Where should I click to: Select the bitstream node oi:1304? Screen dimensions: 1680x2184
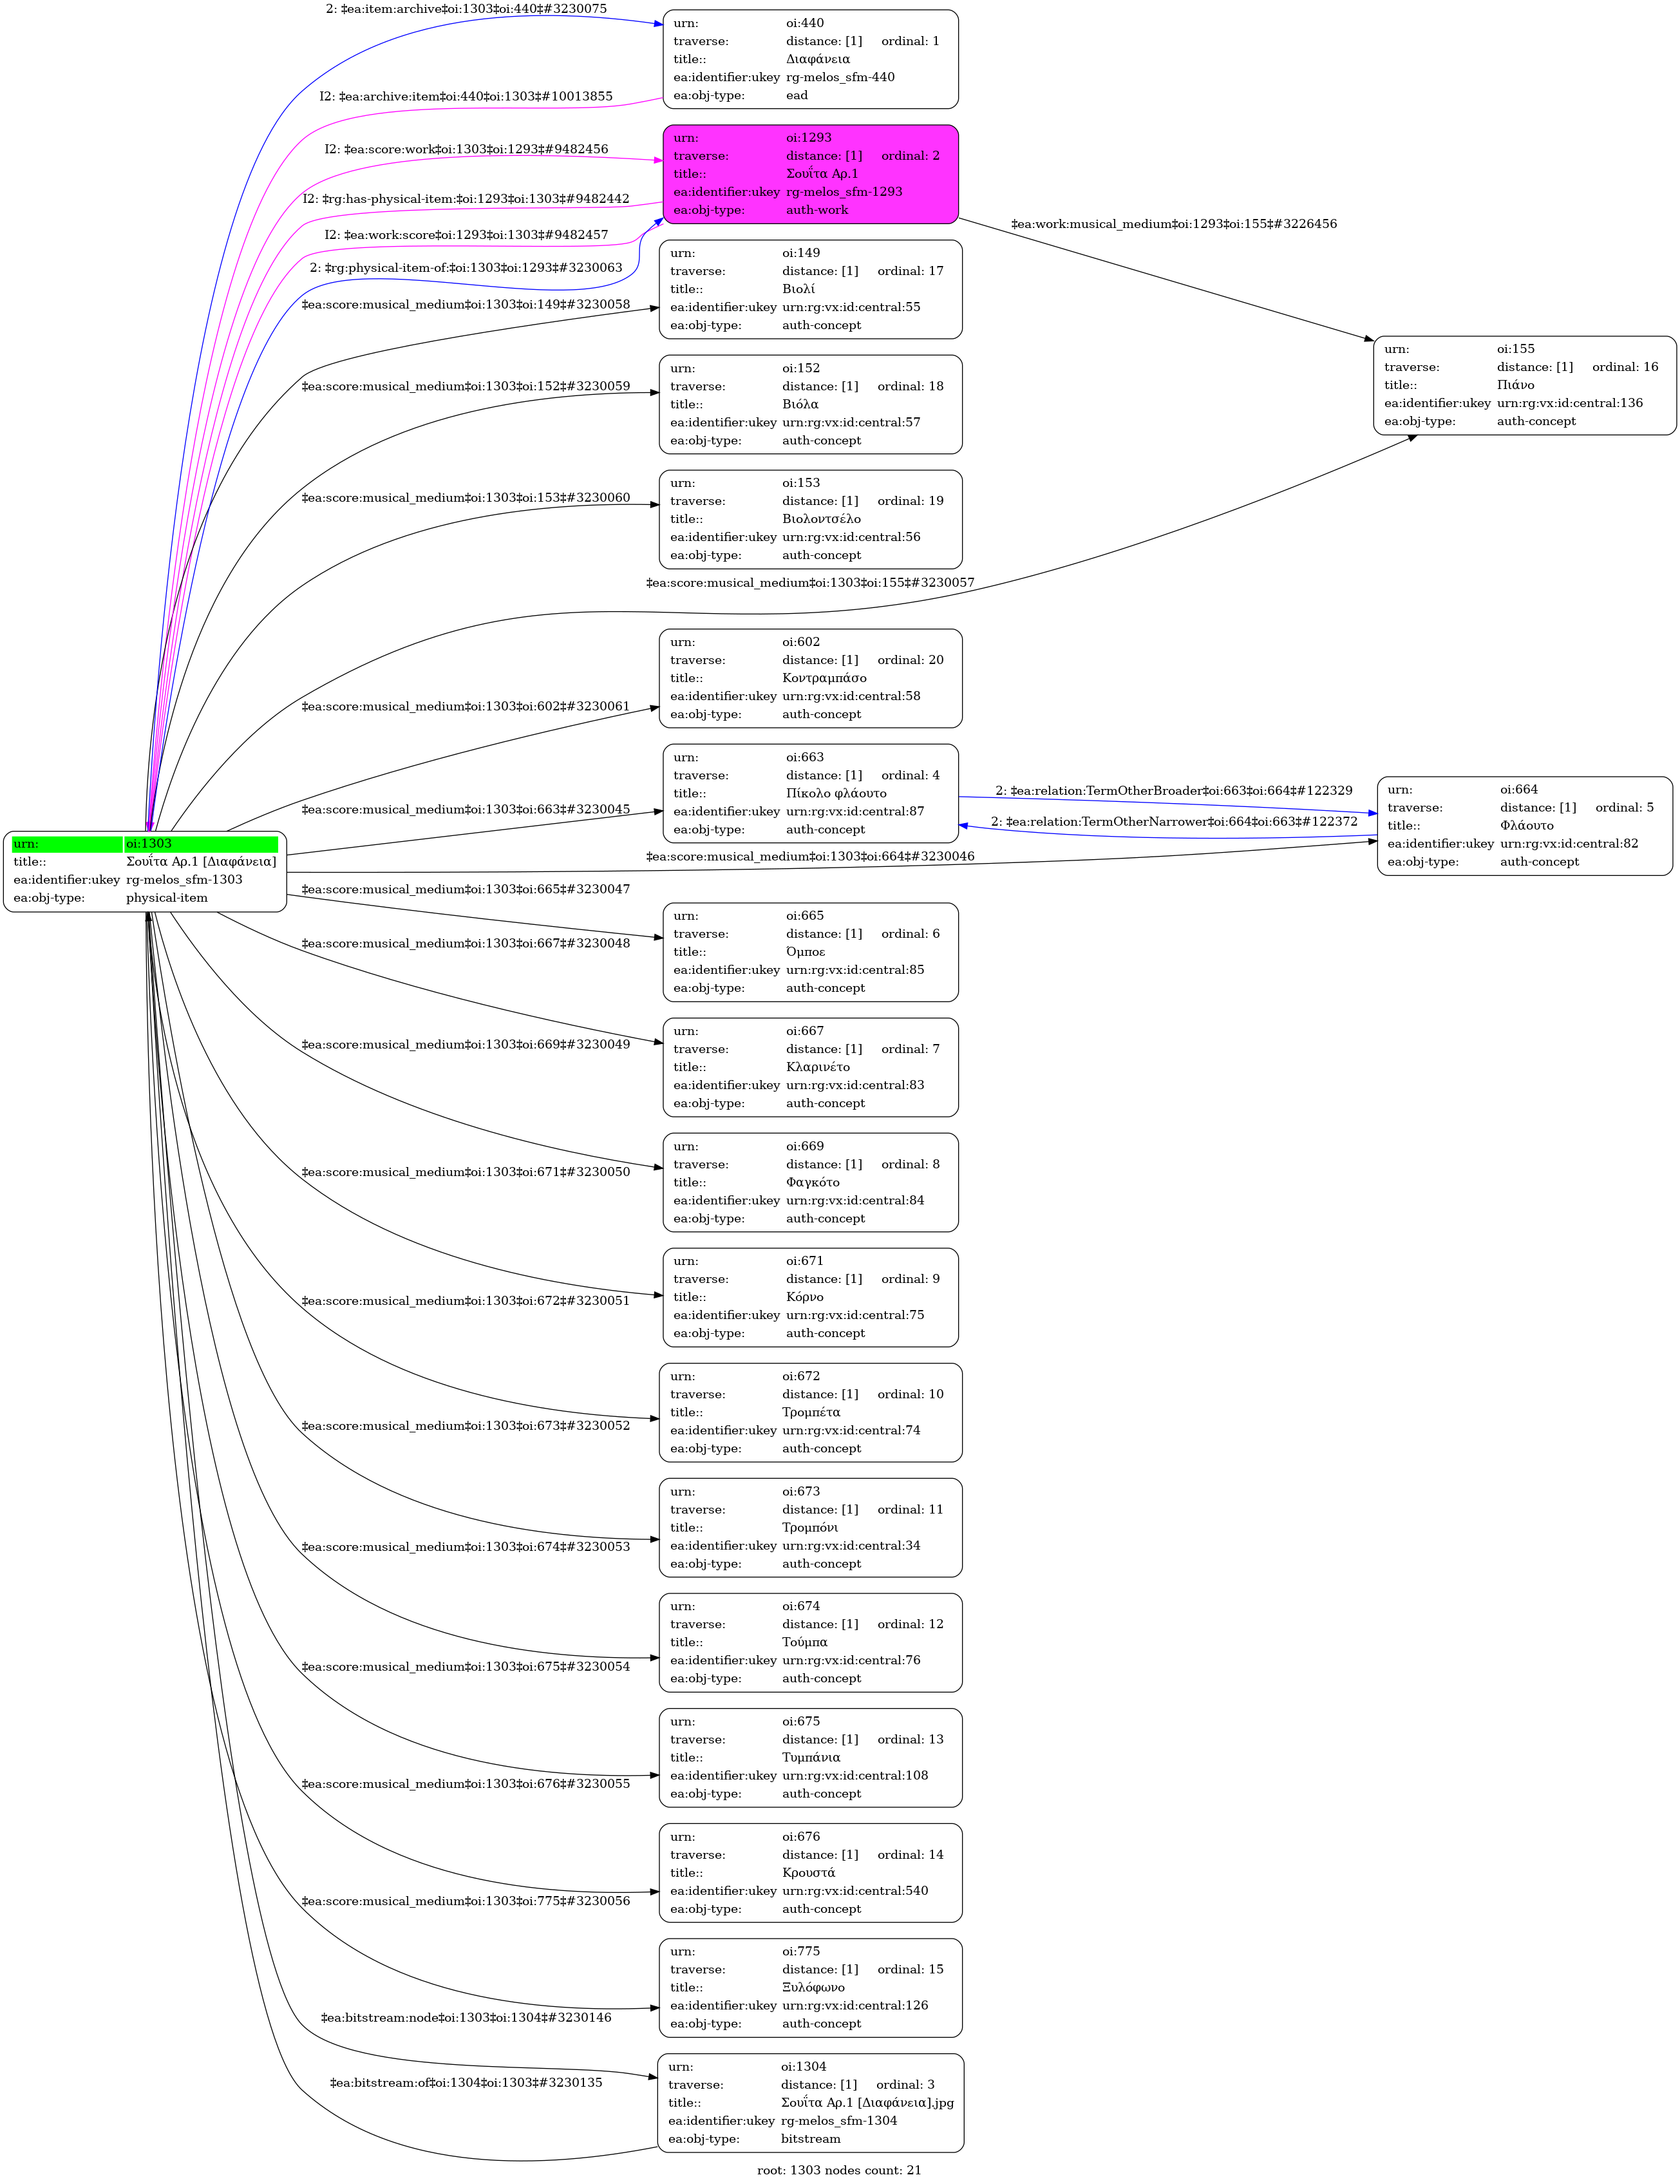click(810, 2103)
